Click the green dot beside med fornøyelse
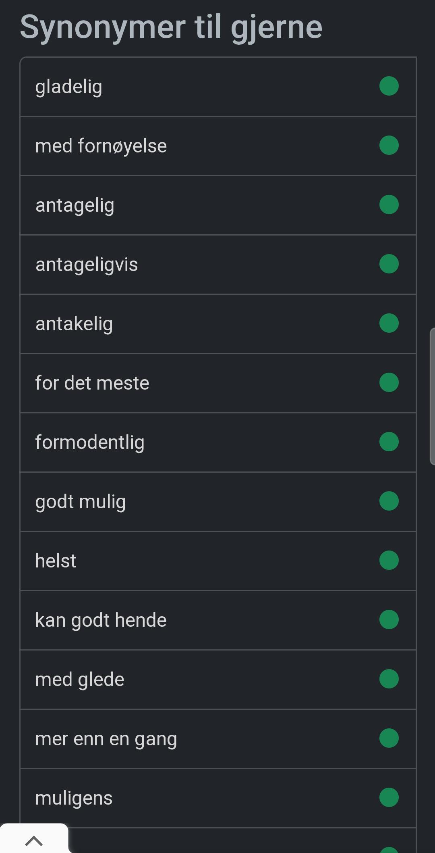The width and height of the screenshot is (435, 853). tap(389, 146)
